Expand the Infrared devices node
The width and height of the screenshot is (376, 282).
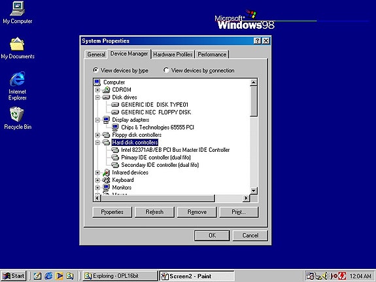pyautogui.click(x=97, y=173)
